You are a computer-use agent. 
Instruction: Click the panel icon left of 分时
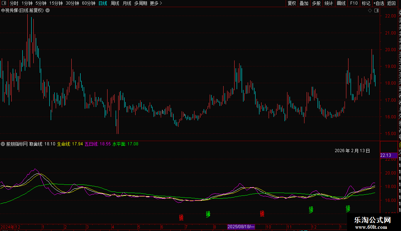[x=4, y=3]
